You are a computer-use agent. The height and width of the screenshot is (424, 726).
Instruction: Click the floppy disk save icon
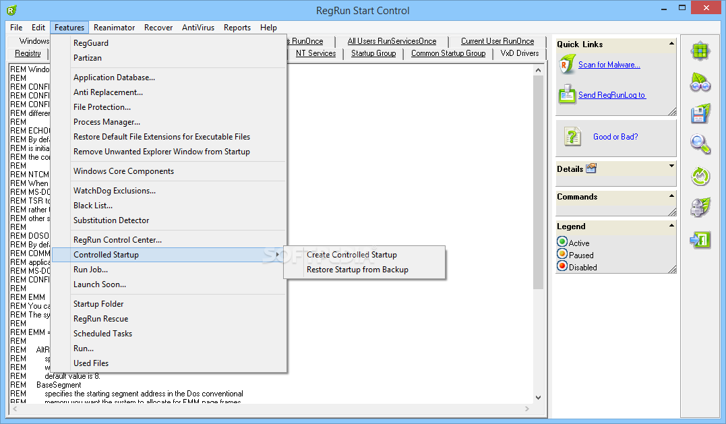pyautogui.click(x=700, y=114)
